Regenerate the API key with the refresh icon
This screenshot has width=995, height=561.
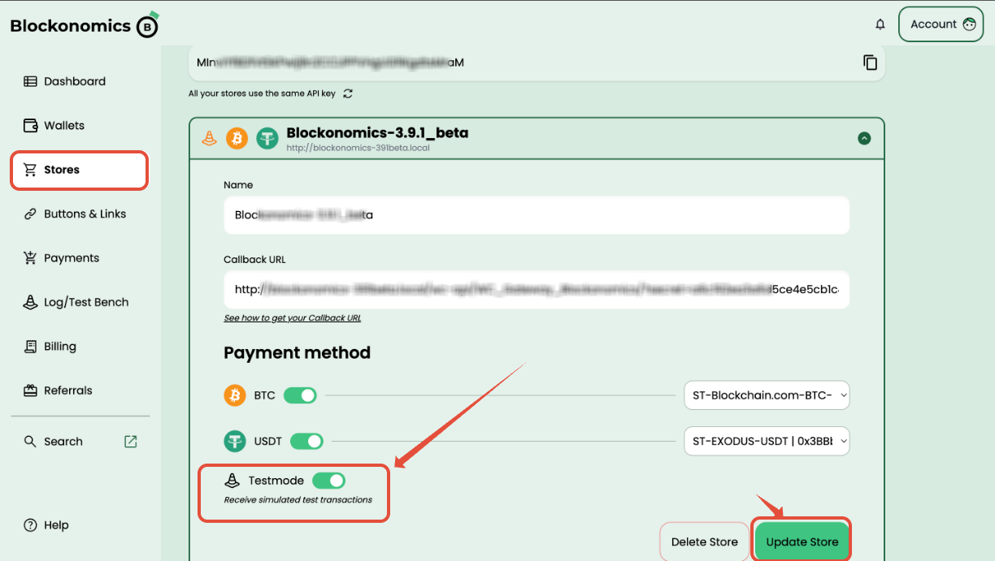coord(348,93)
